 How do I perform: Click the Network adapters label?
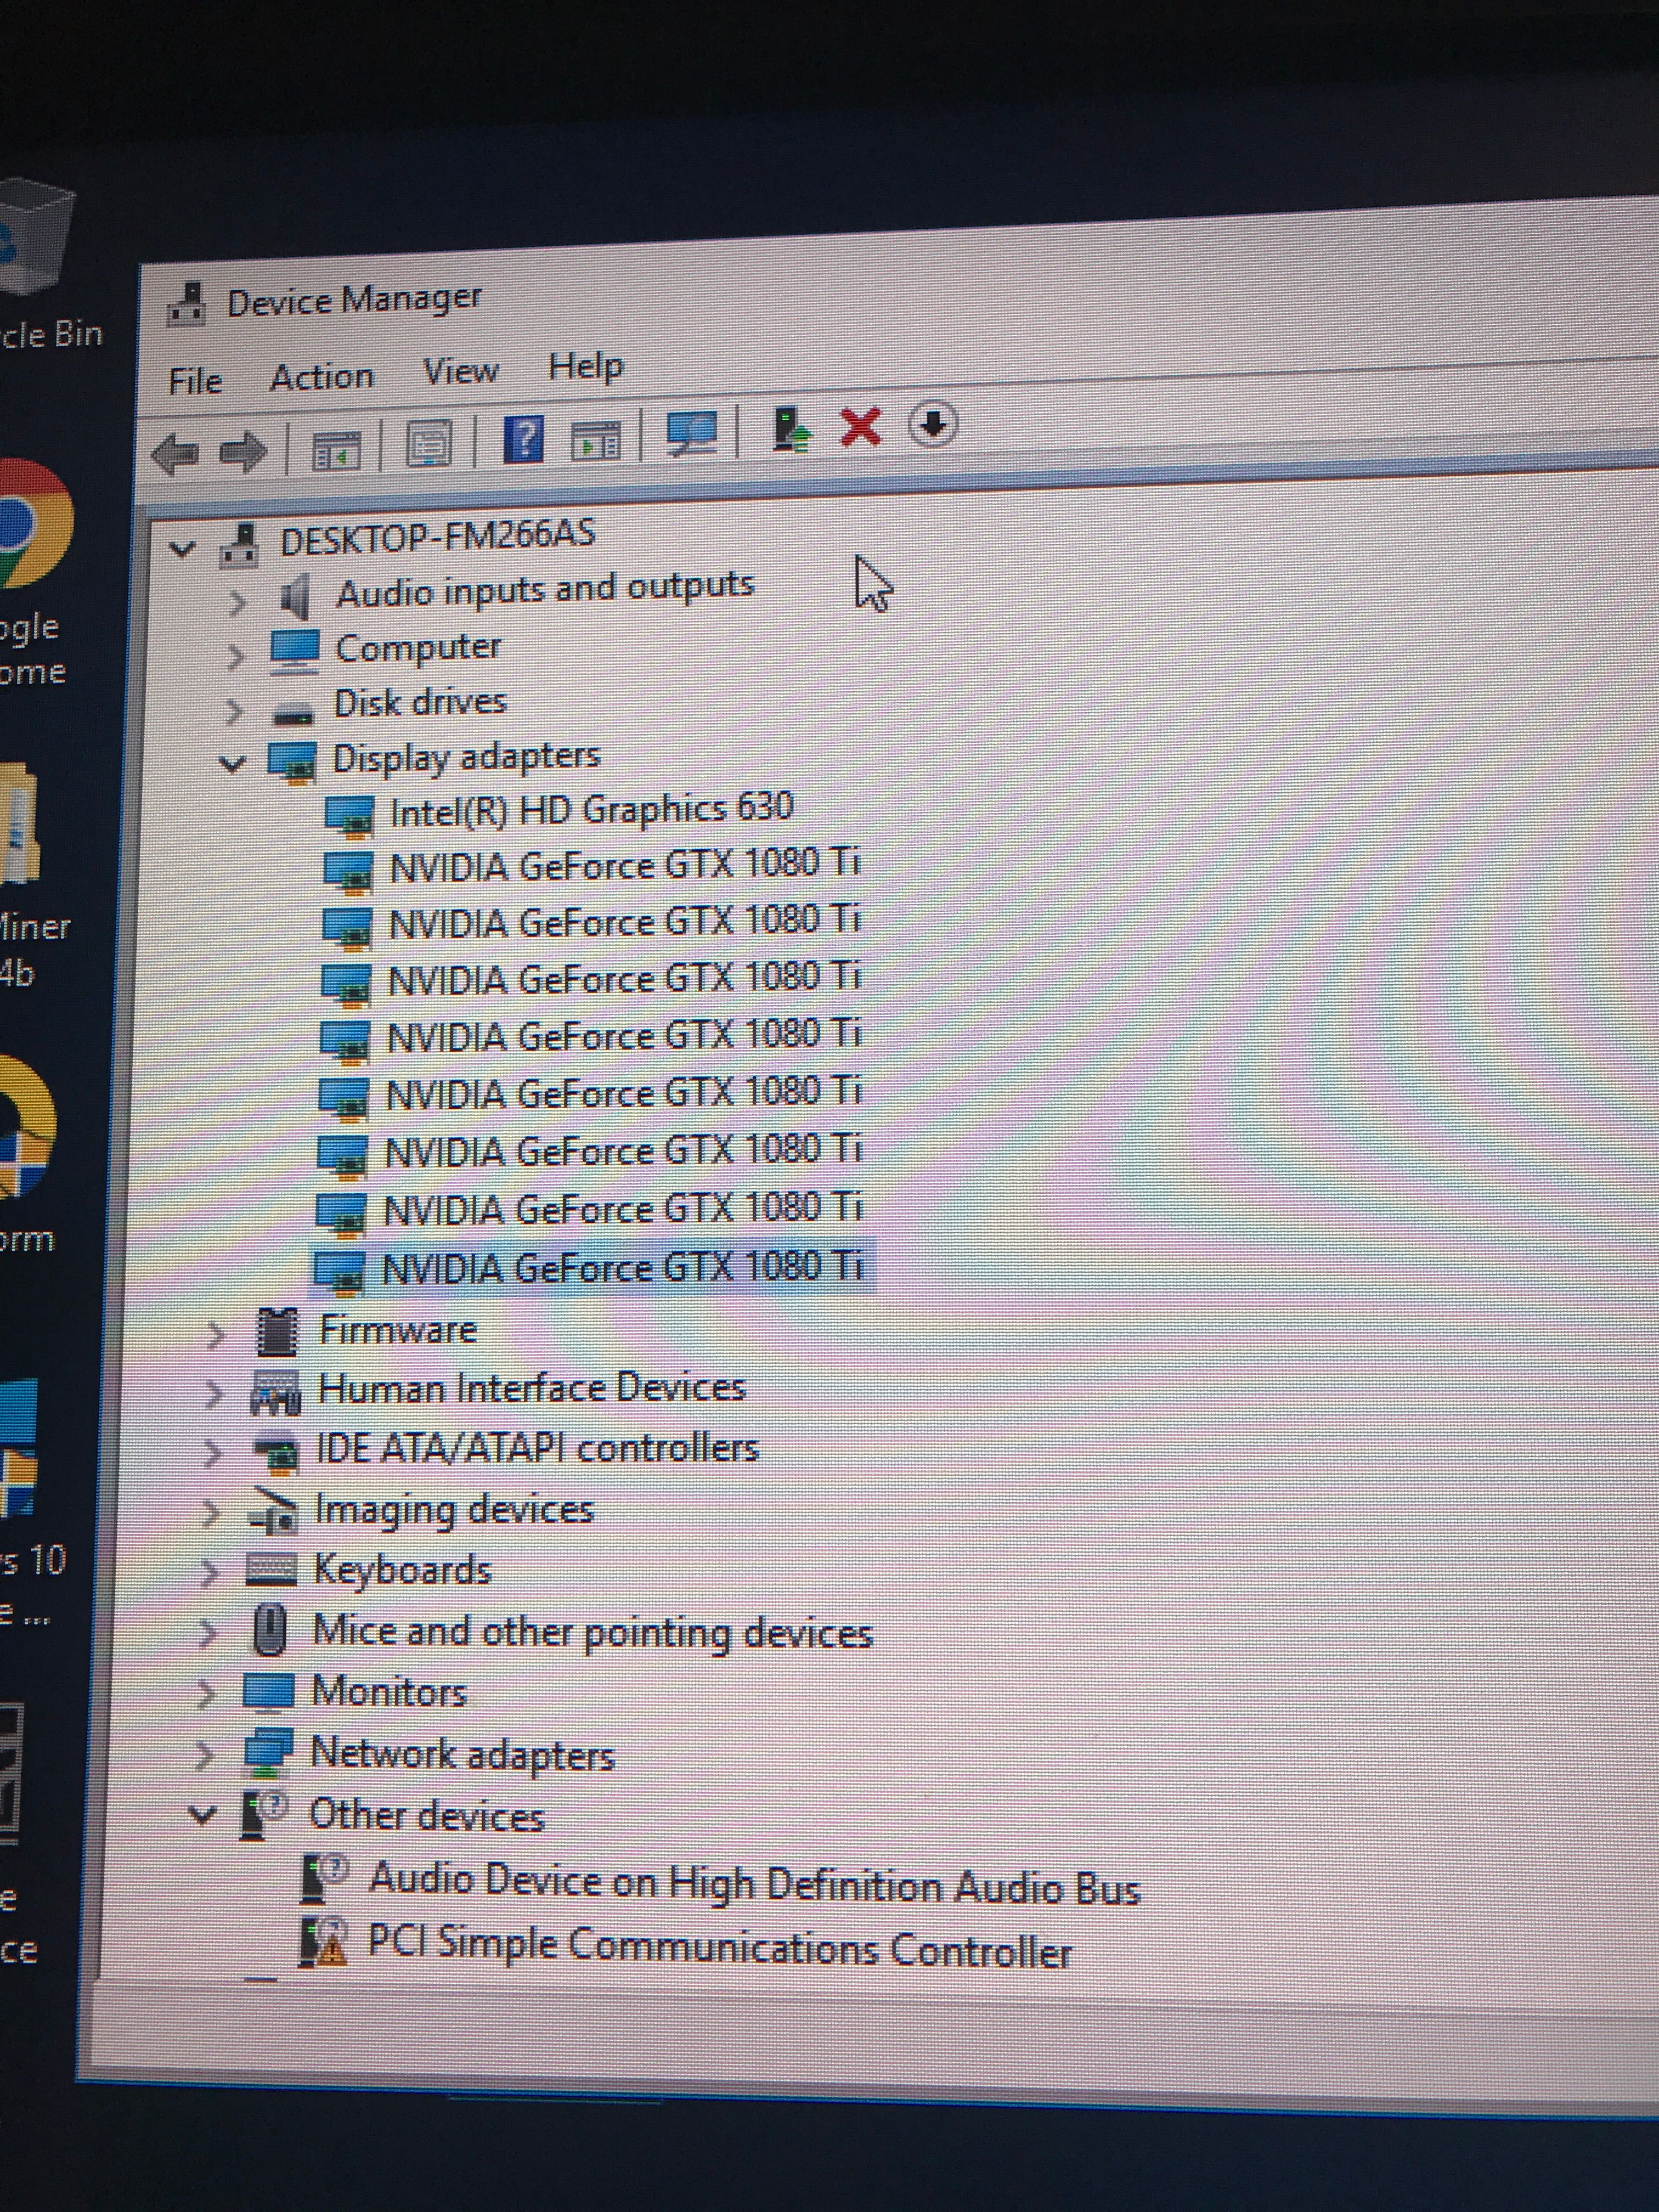(x=462, y=1754)
